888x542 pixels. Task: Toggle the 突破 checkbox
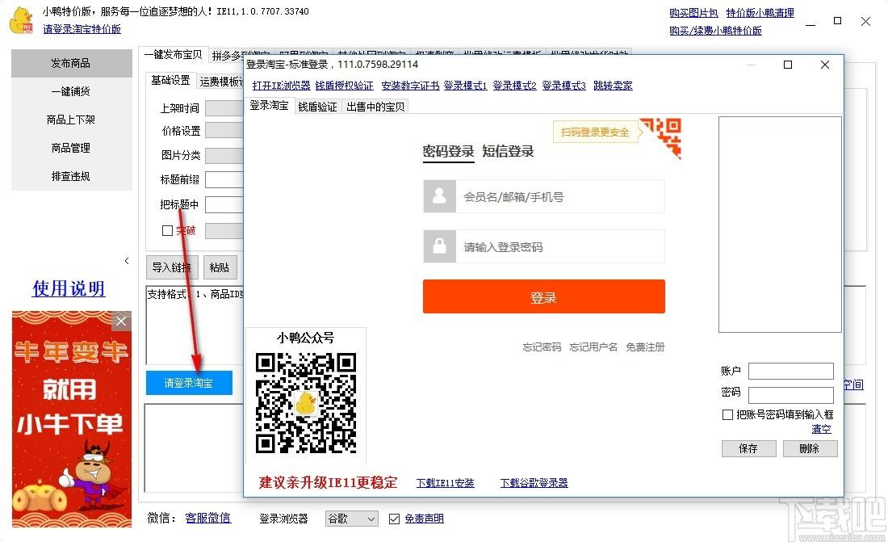pos(167,230)
